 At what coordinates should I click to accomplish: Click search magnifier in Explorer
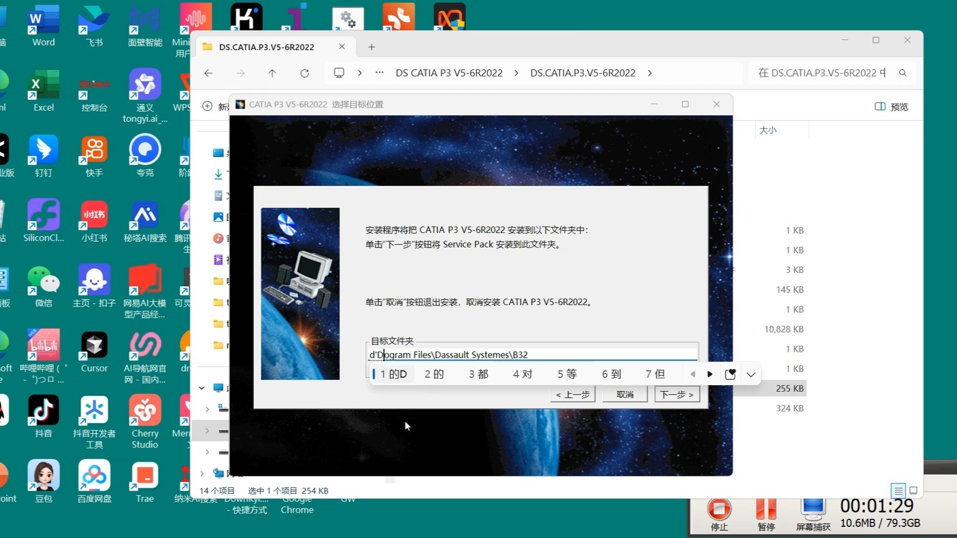click(903, 73)
